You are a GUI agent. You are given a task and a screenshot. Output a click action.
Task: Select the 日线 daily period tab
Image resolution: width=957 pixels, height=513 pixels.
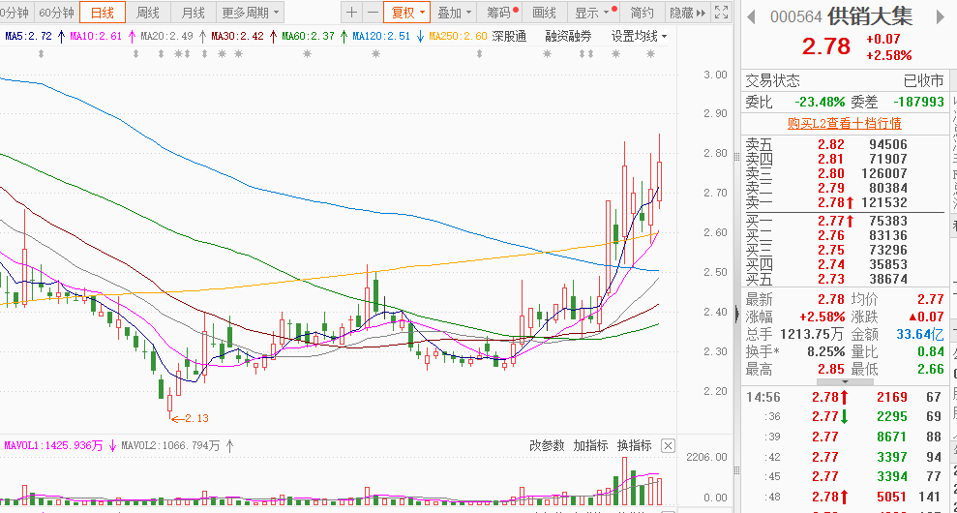coord(102,13)
